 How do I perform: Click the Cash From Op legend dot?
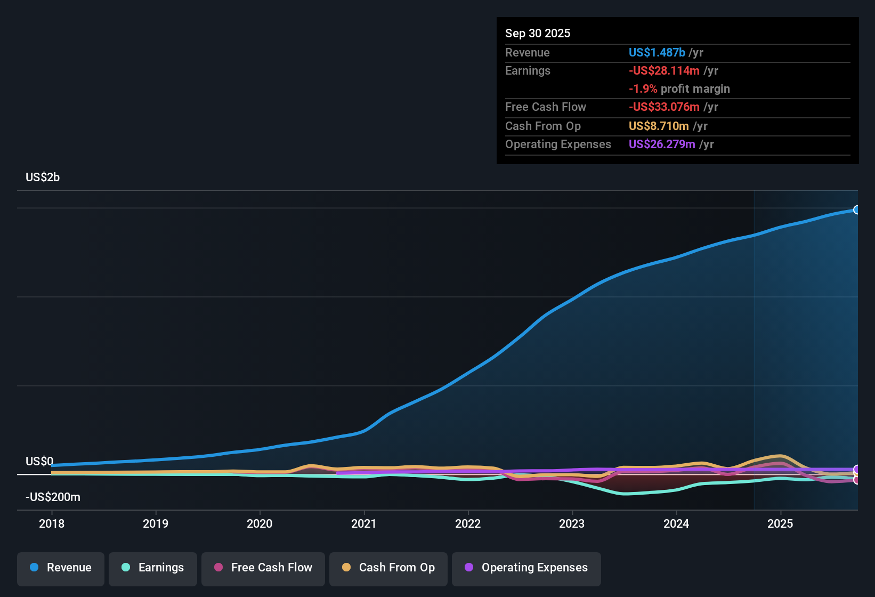[346, 568]
